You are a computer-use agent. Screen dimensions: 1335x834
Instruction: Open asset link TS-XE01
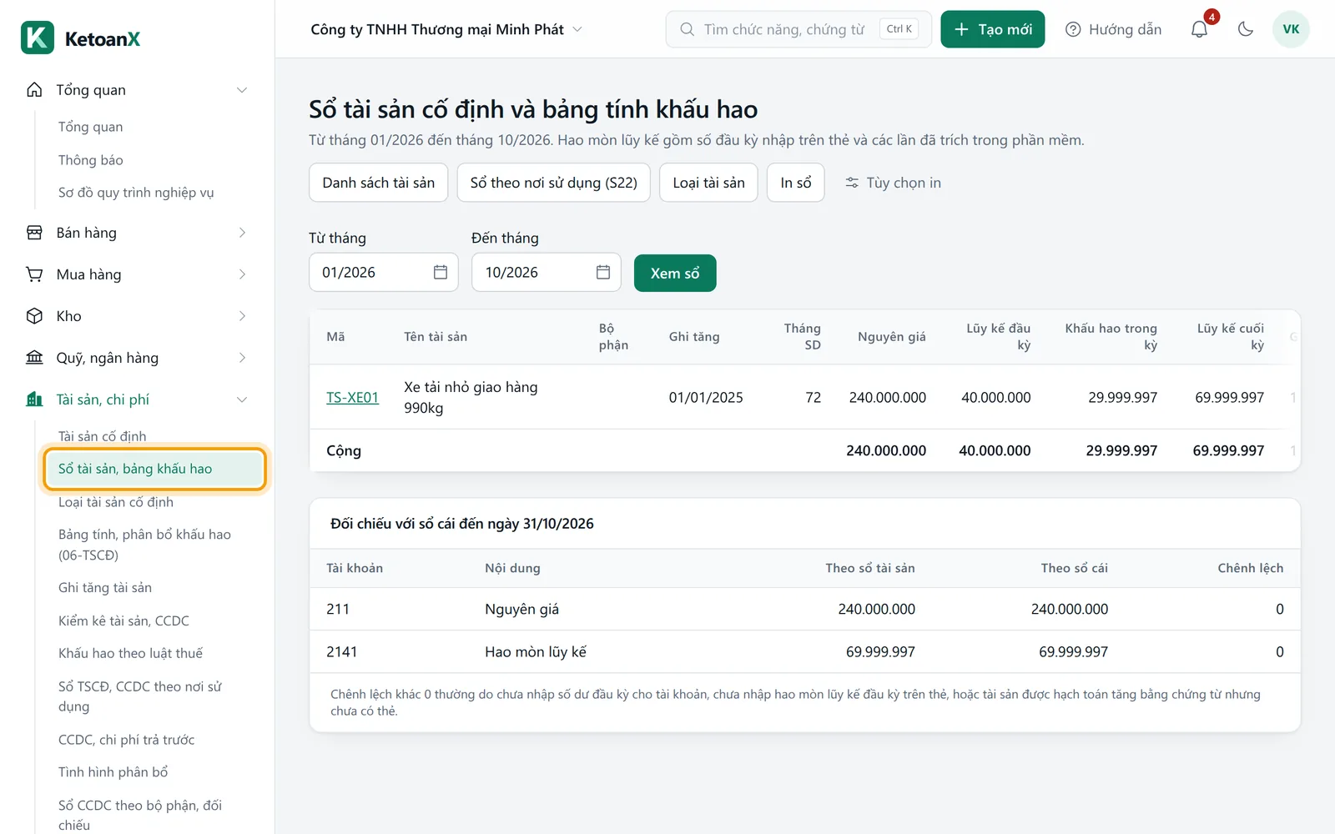point(352,398)
